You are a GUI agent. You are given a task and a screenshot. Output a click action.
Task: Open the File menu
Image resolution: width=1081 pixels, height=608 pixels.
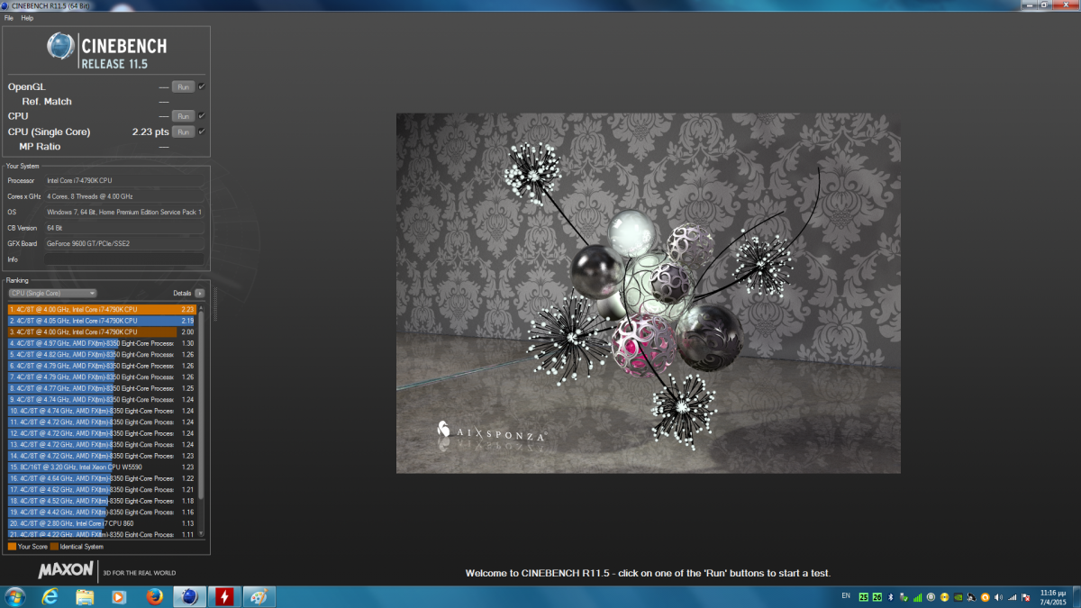click(9, 18)
